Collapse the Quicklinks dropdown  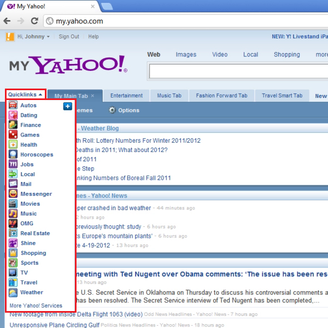tap(25, 95)
